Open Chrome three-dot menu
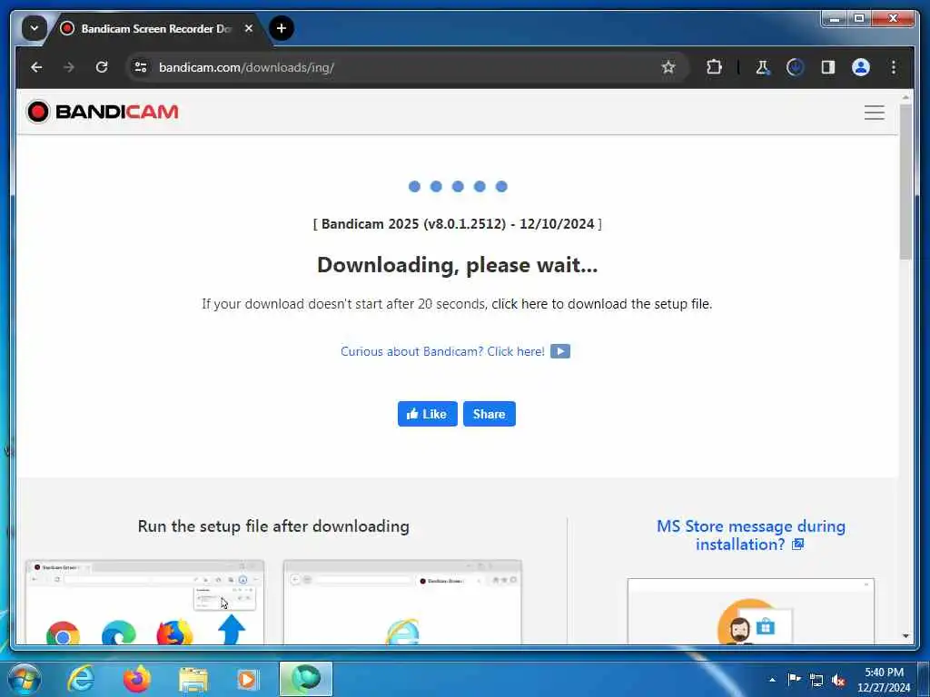The height and width of the screenshot is (697, 930). click(x=894, y=67)
